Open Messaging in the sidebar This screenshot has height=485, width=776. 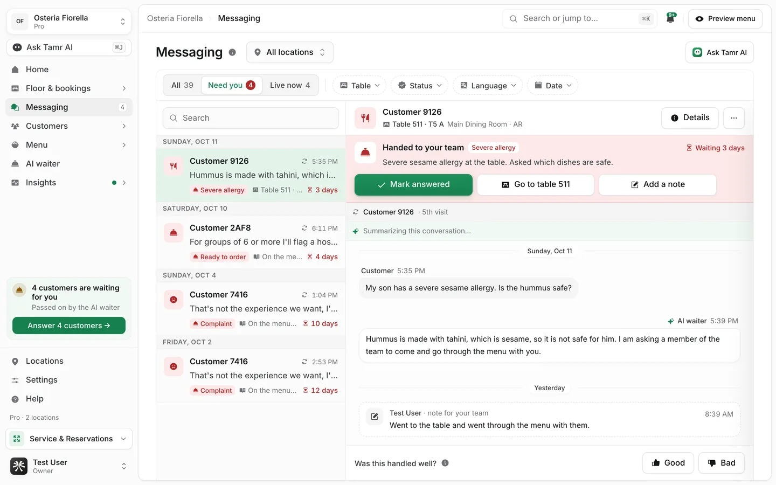(x=69, y=107)
